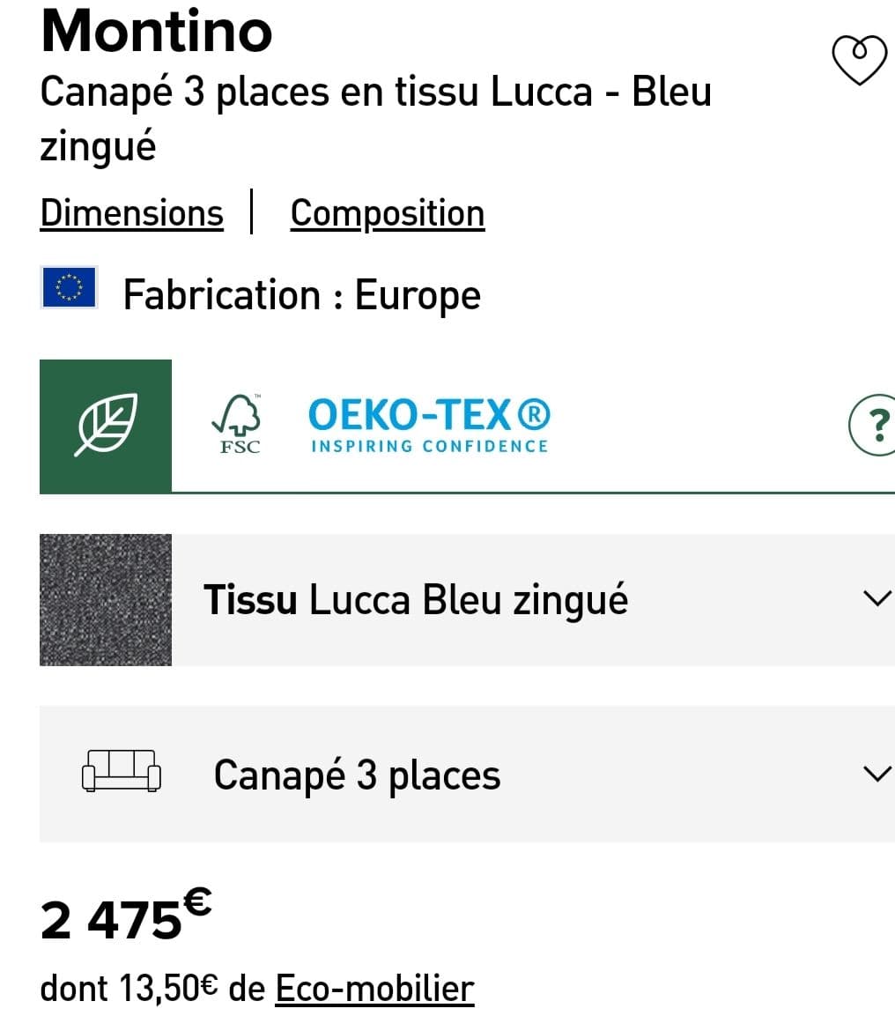Click the 13,50€ eco-contribution amount
Image resolution: width=895 pixels, height=1031 pixels.
167,989
